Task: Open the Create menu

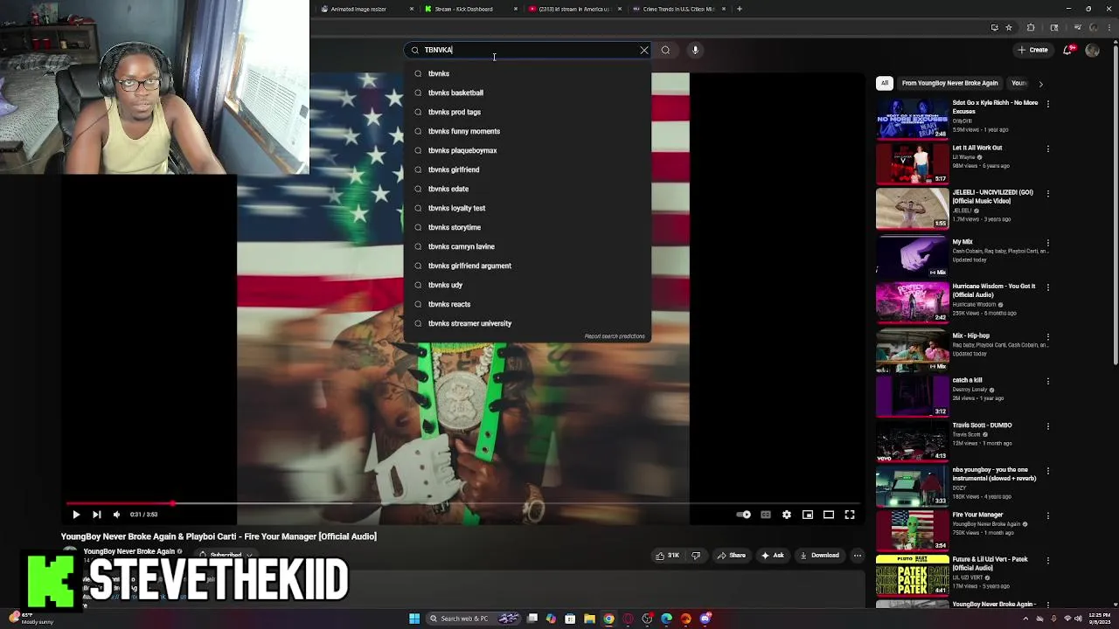Action: click(1033, 50)
